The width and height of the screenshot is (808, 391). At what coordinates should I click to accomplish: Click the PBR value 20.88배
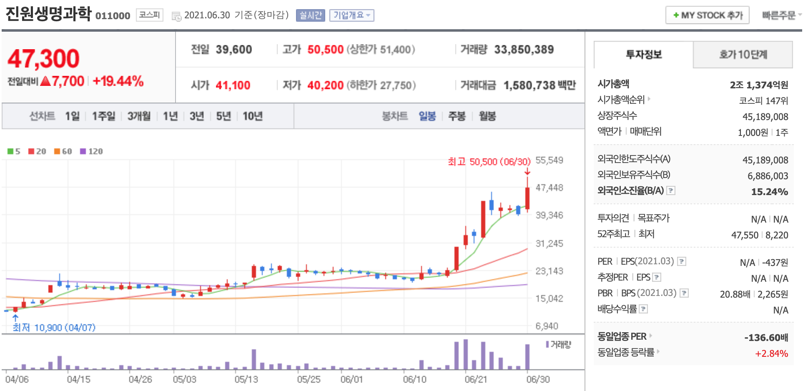pos(735,294)
